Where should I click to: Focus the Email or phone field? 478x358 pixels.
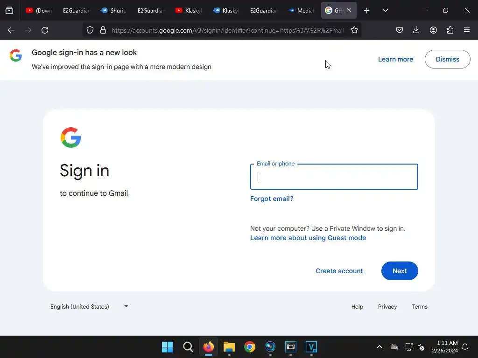(x=334, y=177)
